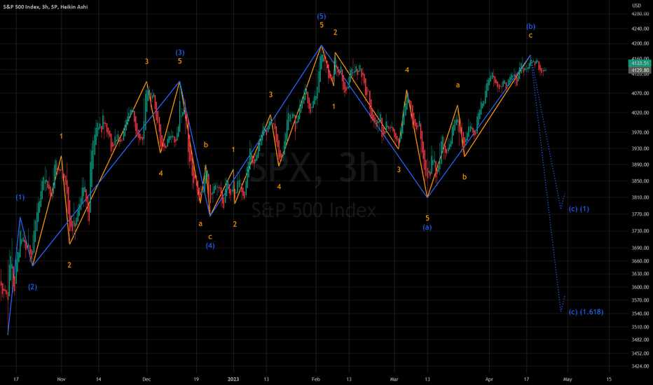The width and height of the screenshot is (653, 385).
Task: Select the blue (5) wave label at top
Action: click(321, 16)
